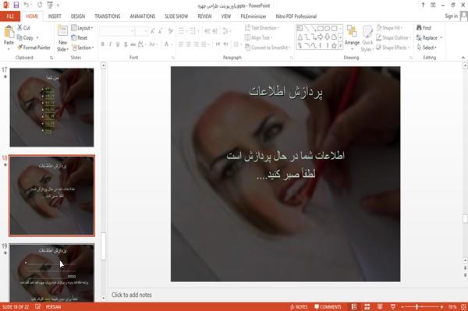
Task: Click Decrease List Level icon
Action: (x=207, y=30)
